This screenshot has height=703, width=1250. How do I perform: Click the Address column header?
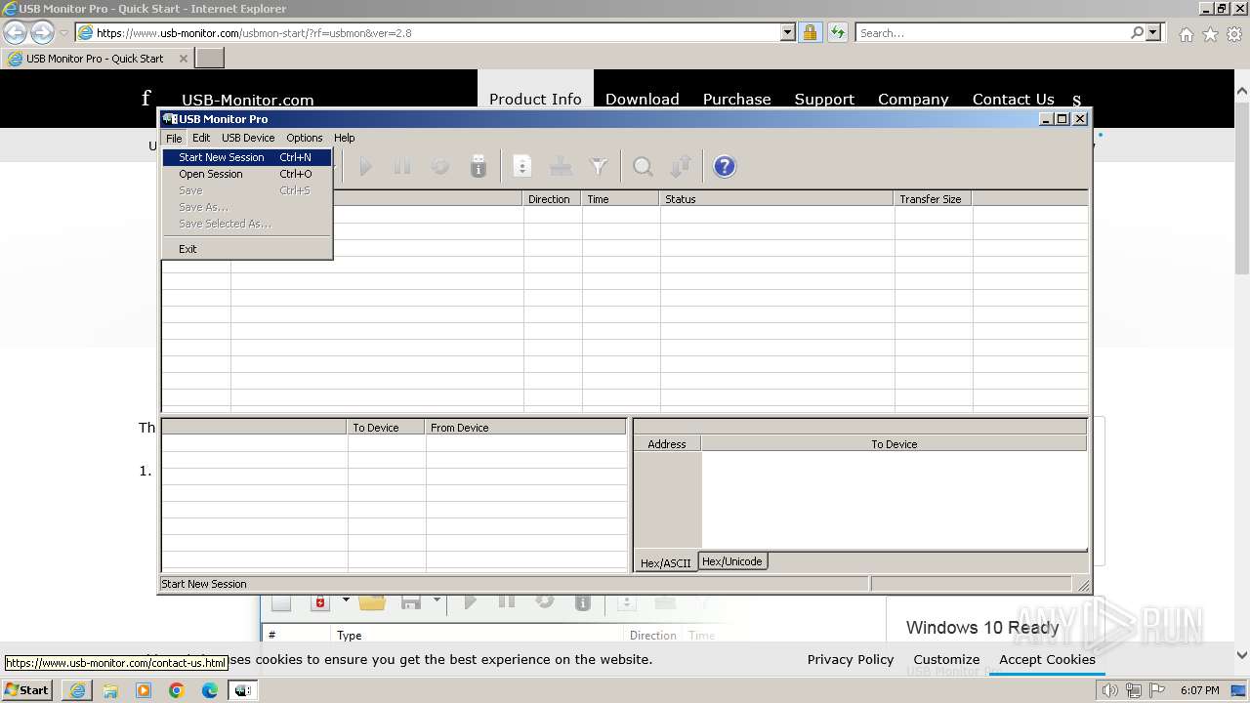tap(667, 444)
